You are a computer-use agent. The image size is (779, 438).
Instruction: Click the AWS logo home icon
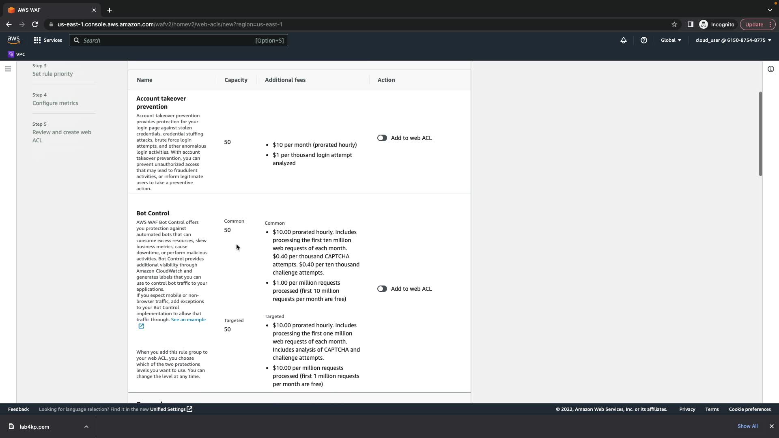coord(13,40)
